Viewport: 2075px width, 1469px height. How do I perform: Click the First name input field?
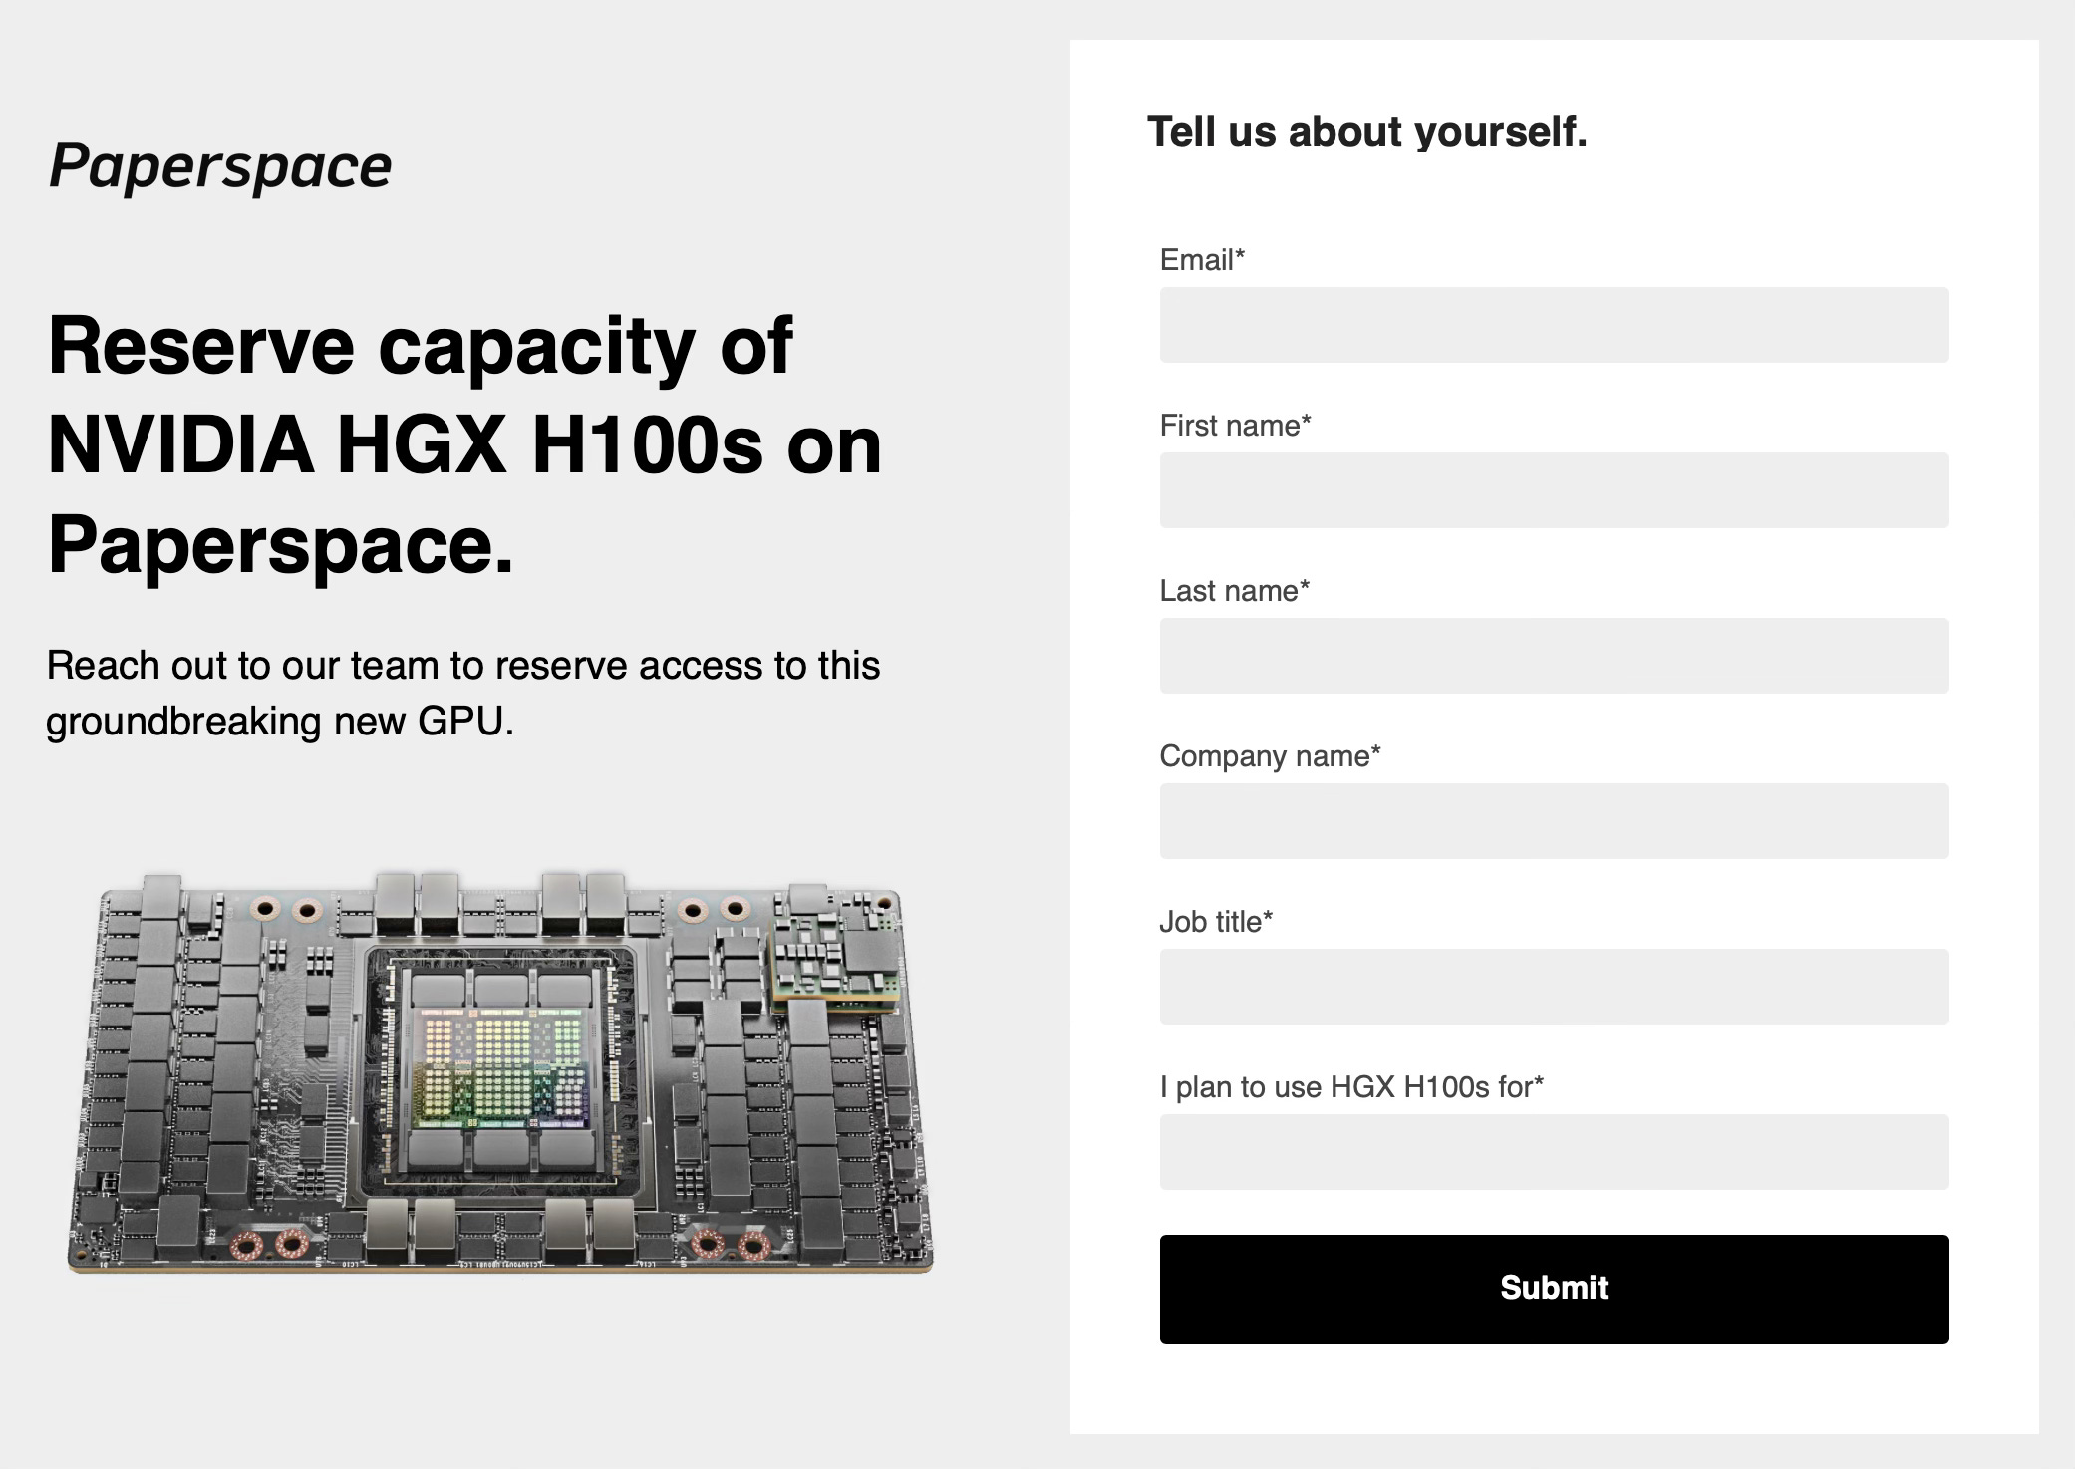[x=1554, y=490]
